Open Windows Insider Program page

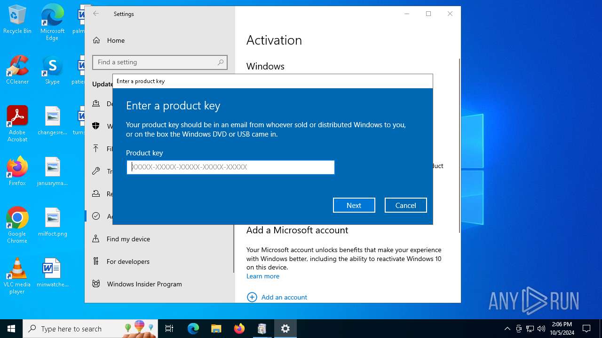[159, 284]
